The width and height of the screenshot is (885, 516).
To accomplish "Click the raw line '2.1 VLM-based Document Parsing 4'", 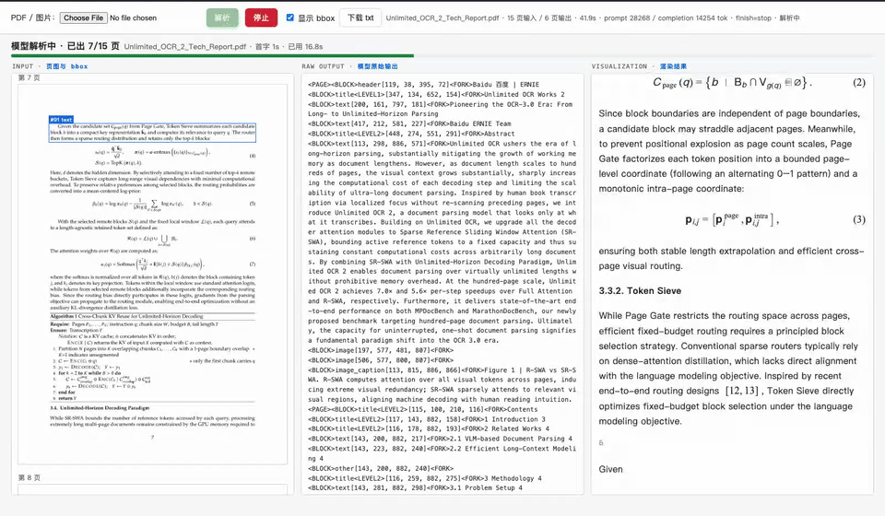I will (440, 439).
